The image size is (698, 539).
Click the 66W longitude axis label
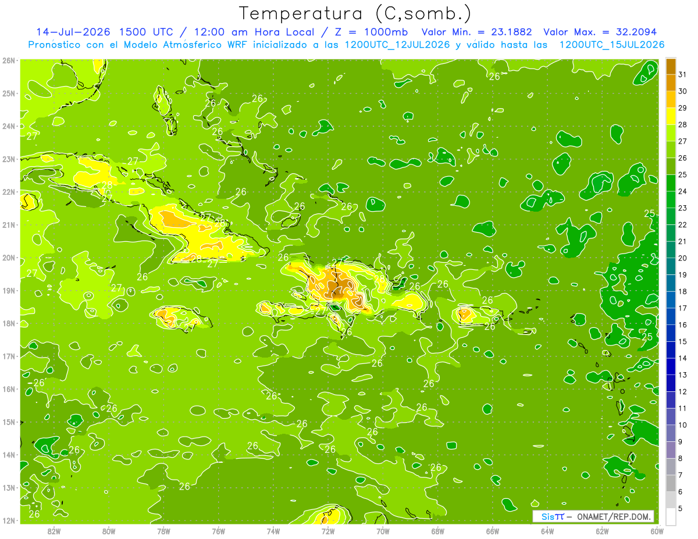pyautogui.click(x=492, y=531)
